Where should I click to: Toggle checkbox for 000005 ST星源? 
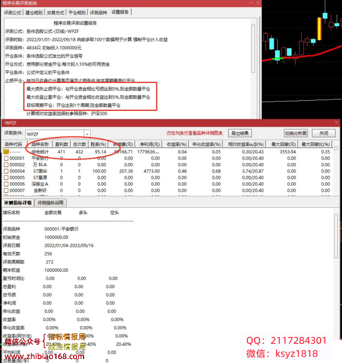point(6,178)
